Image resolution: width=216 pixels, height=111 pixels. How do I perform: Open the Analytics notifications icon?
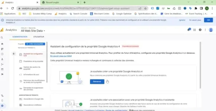189,30
